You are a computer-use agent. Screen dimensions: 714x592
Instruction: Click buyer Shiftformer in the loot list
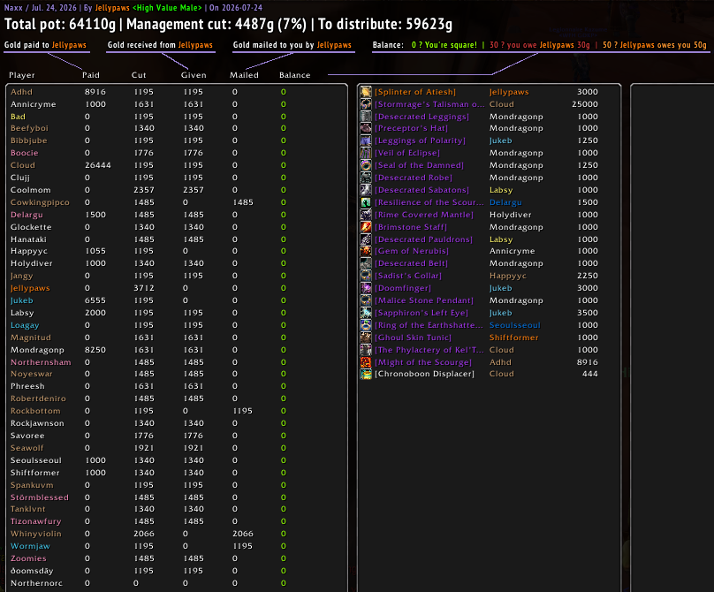click(513, 337)
